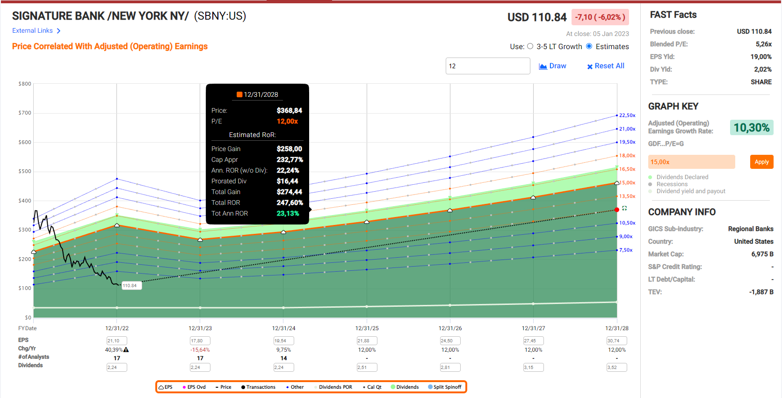The image size is (782, 398).
Task: Toggle the Dividends legend entry
Action: coord(405,387)
